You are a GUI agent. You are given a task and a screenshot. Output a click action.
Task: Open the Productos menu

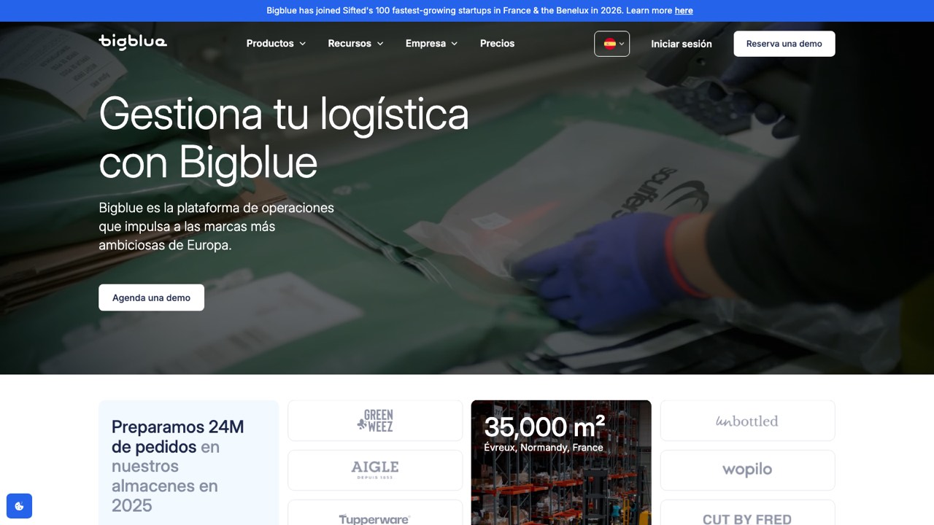point(276,44)
